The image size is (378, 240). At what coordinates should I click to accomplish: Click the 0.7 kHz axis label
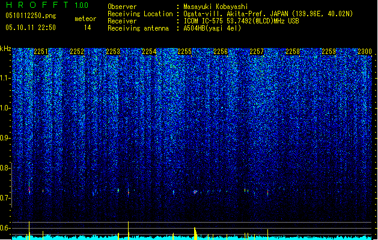click(x=5, y=198)
